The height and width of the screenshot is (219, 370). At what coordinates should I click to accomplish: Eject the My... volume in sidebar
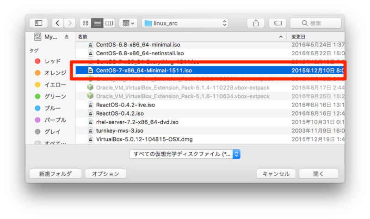tap(67, 37)
